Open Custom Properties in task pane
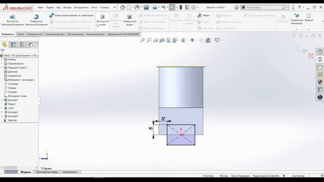This screenshot has height=182, width=324. tap(320, 90)
